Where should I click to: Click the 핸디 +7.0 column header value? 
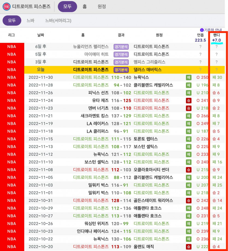pyautogui.click(x=217, y=40)
